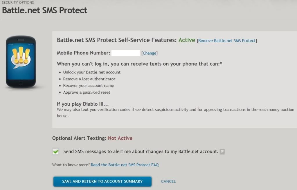Click the Send SMS messages alert label text
Viewport: 297px width, 190px height.
141,152
